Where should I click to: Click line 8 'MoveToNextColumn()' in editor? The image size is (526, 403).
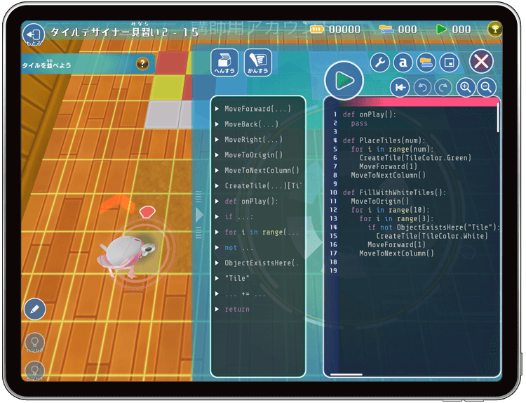pyautogui.click(x=388, y=176)
